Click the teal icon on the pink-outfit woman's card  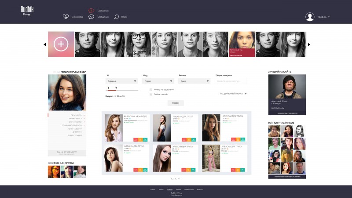click(x=242, y=170)
